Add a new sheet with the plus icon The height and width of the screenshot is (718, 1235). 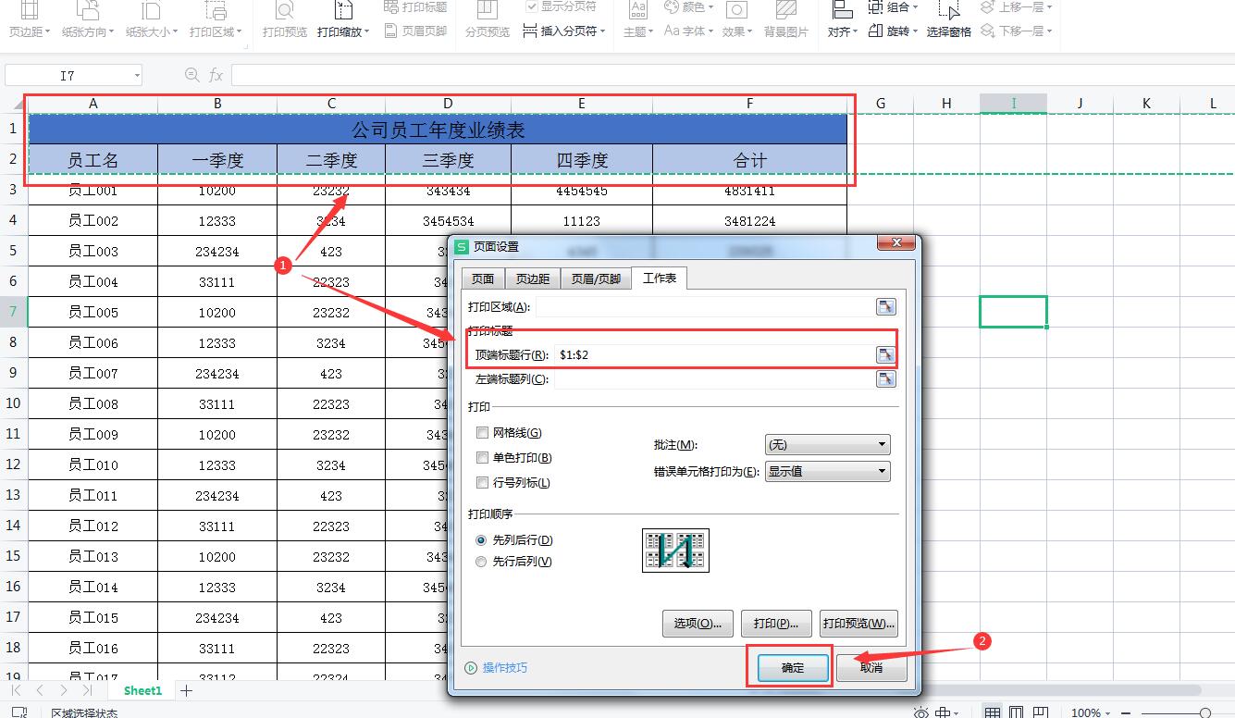pos(185,690)
